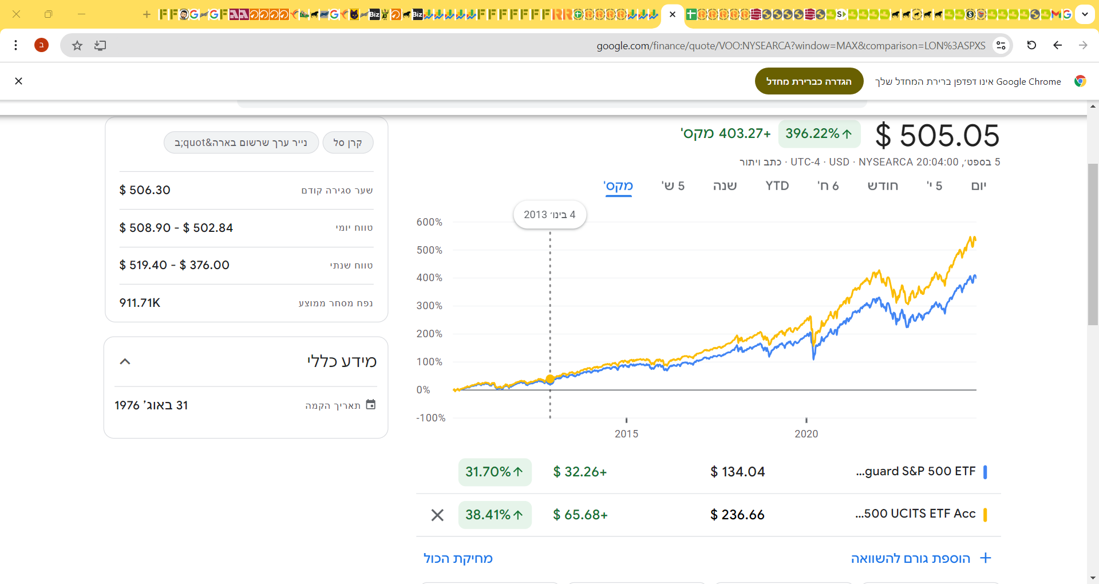Click הגדרה כברירת מחדל button
Image resolution: width=1099 pixels, height=584 pixels.
pyautogui.click(x=809, y=81)
